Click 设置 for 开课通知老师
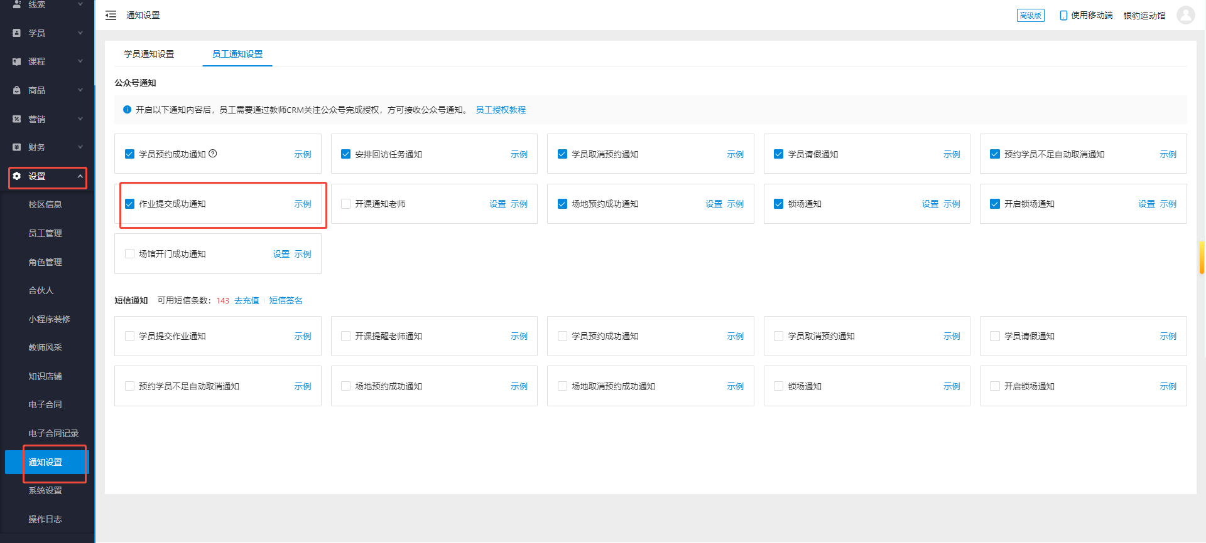This screenshot has height=543, width=1206. [497, 204]
